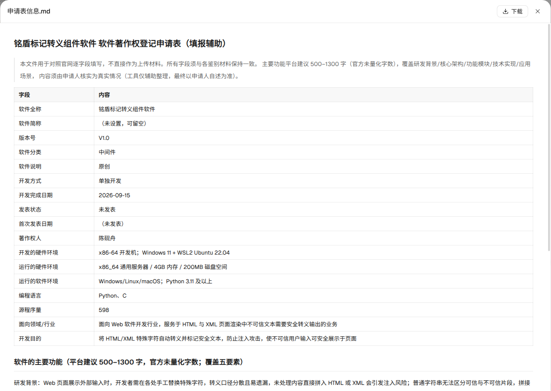551x391 pixels.
Task: Click the 软件分类 field cell
Action: [x=54, y=152]
